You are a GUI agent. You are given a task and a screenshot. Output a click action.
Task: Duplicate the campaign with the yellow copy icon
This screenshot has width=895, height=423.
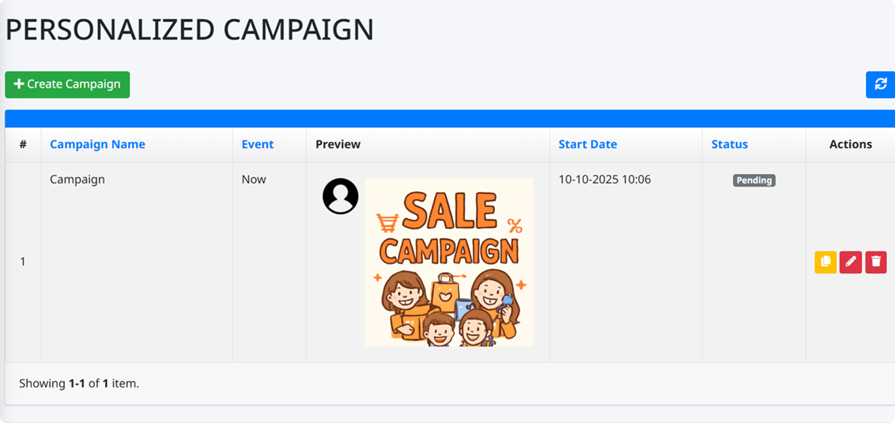click(x=825, y=262)
